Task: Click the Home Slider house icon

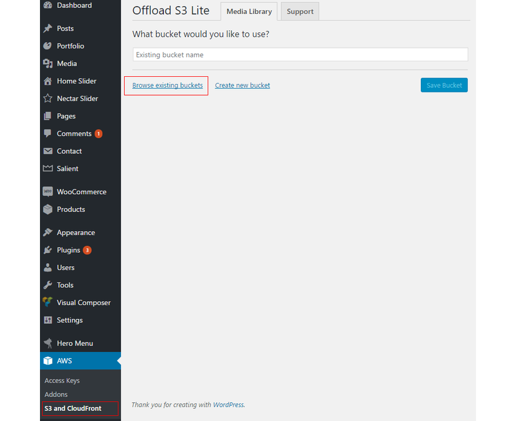Action: (x=48, y=81)
